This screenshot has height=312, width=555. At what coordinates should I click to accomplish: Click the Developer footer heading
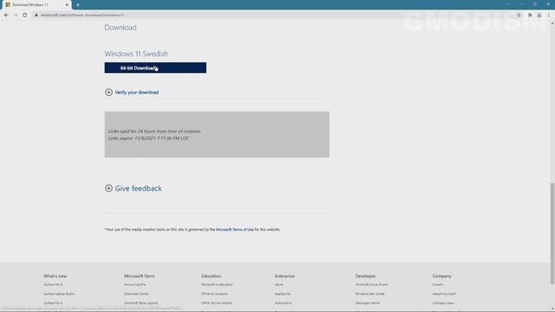(x=366, y=276)
